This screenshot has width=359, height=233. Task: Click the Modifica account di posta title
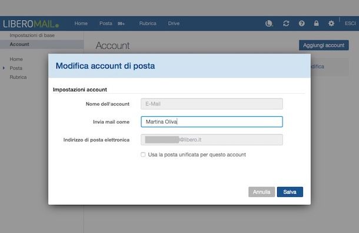point(105,66)
